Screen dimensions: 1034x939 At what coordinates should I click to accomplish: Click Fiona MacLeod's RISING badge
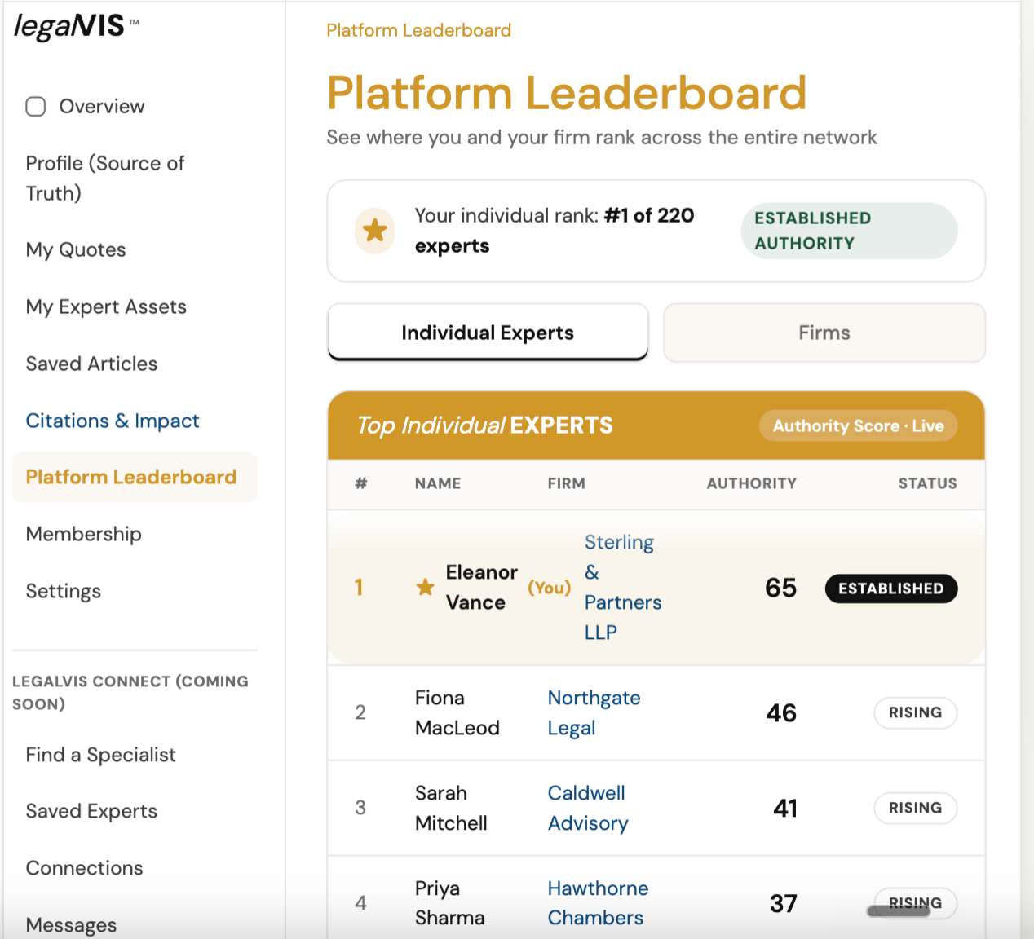[915, 712]
